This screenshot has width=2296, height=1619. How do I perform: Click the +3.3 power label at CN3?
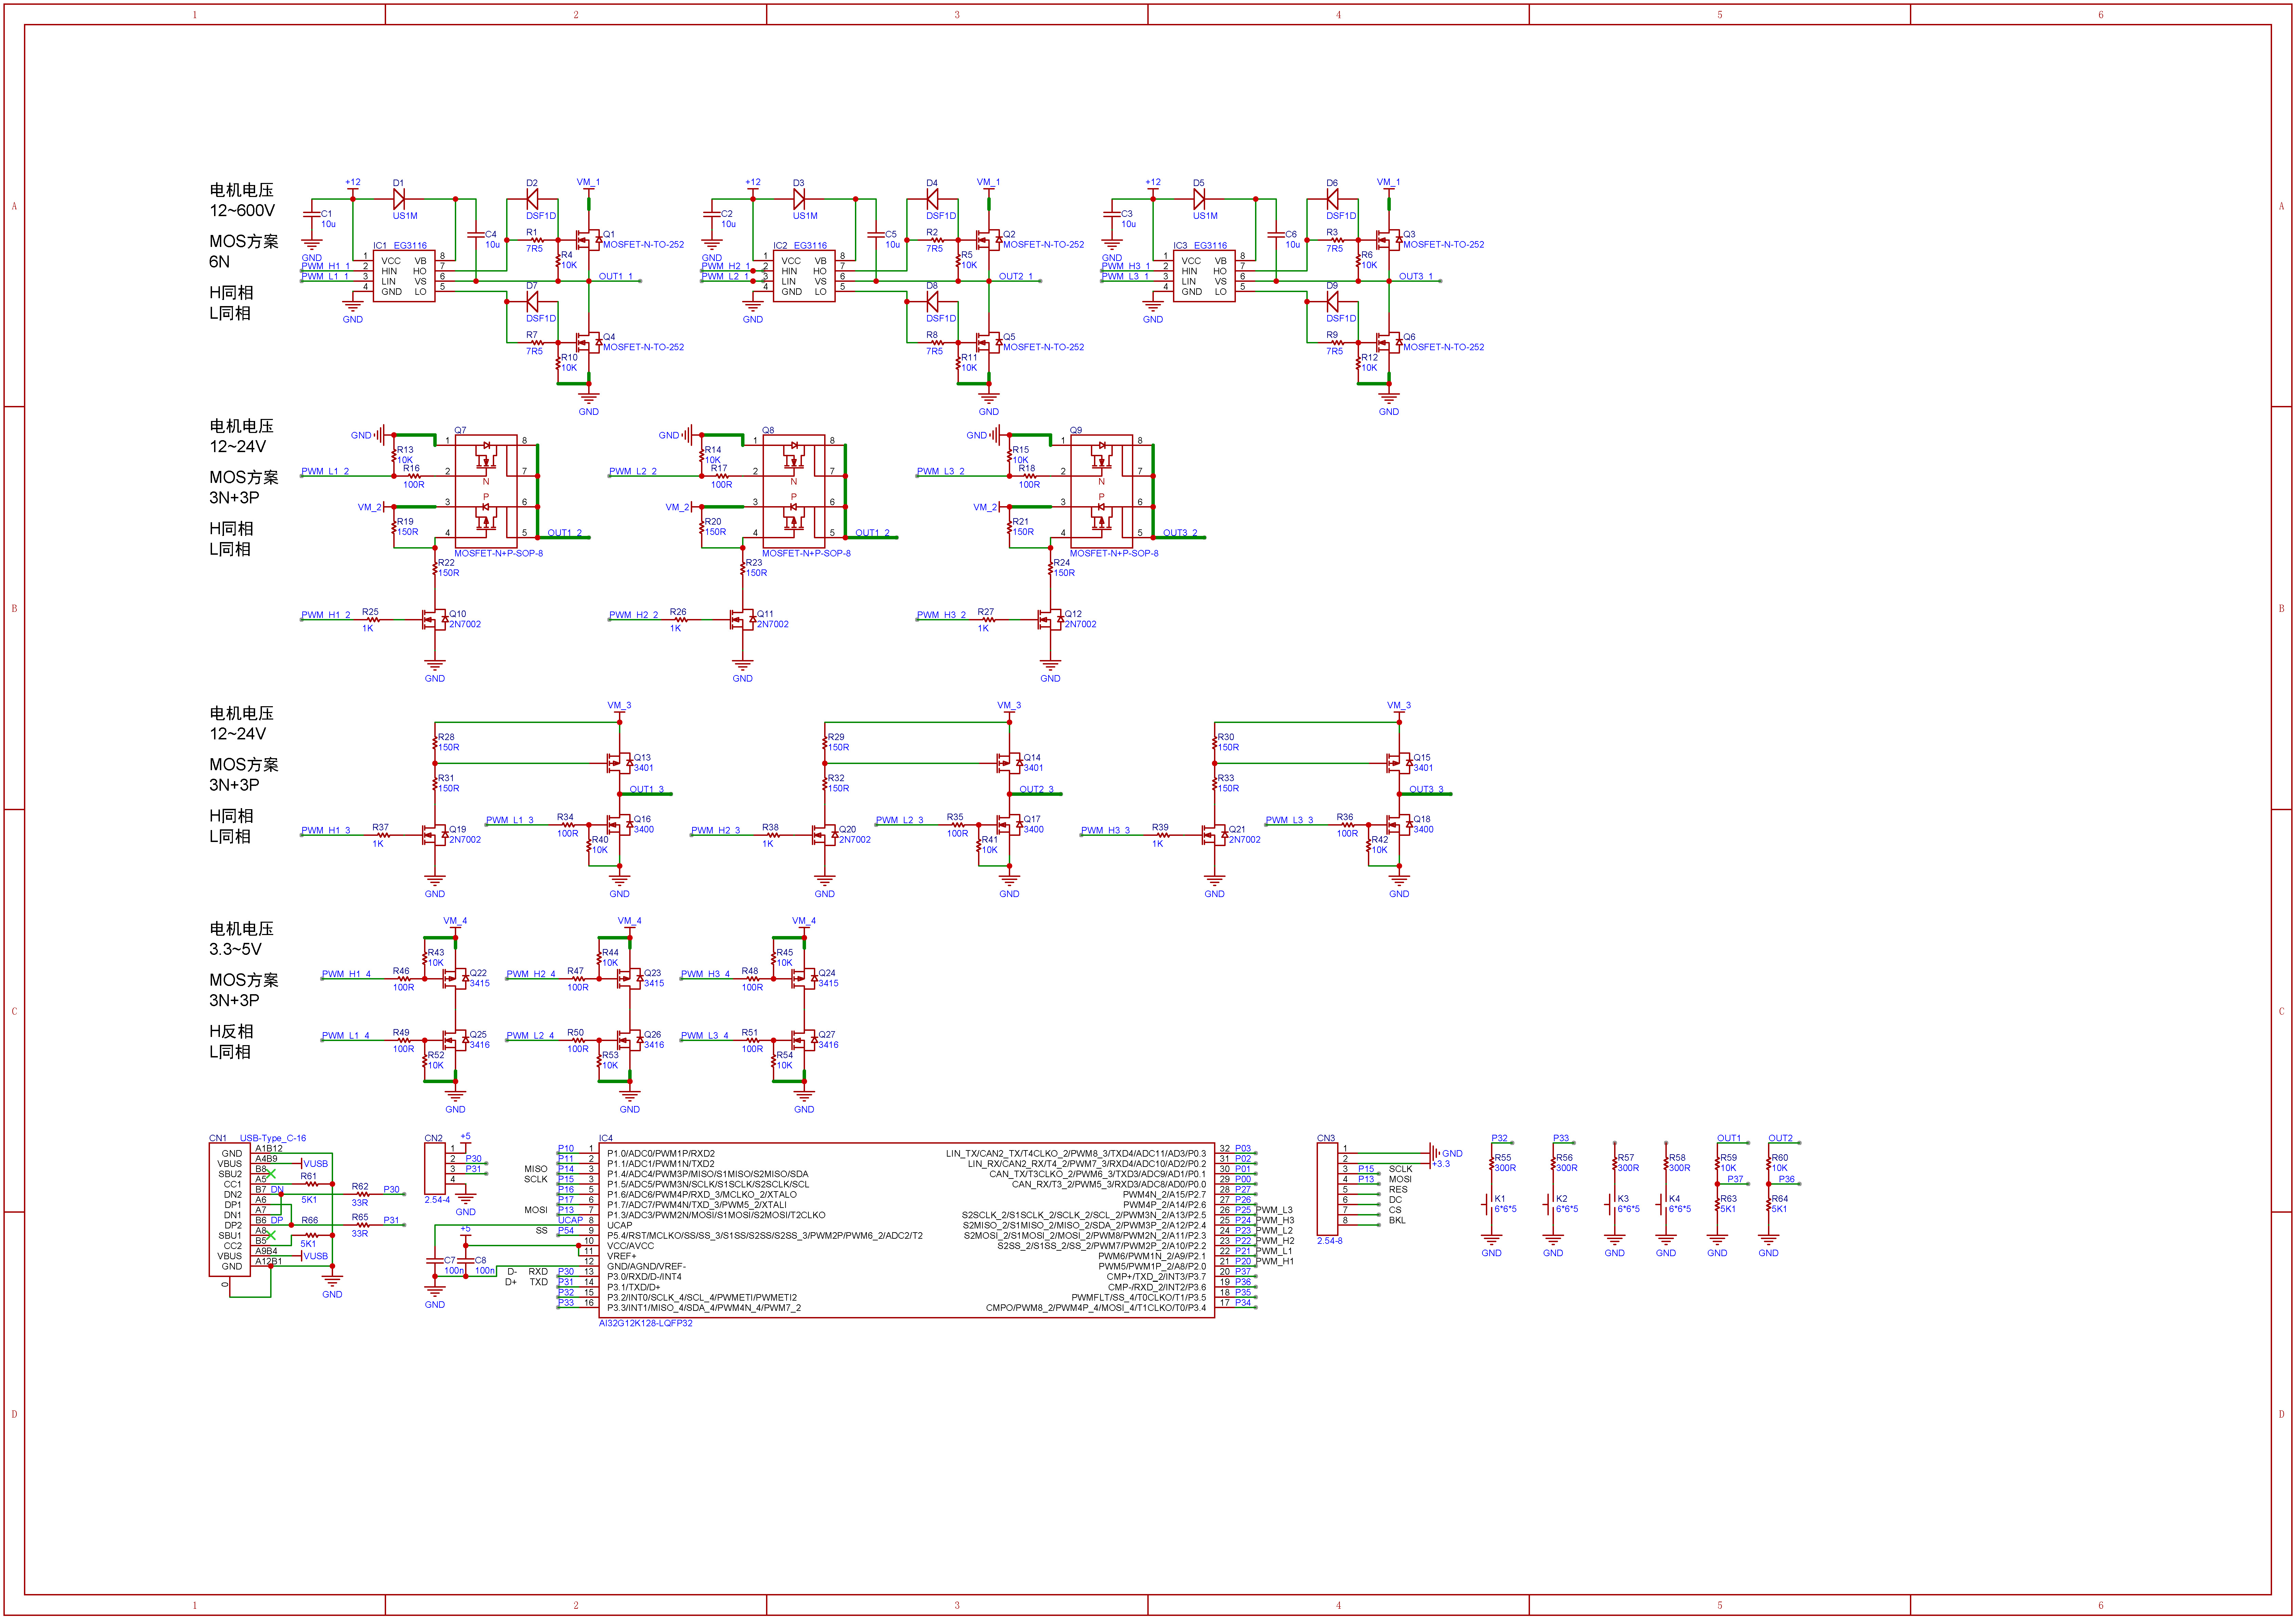(1441, 1164)
